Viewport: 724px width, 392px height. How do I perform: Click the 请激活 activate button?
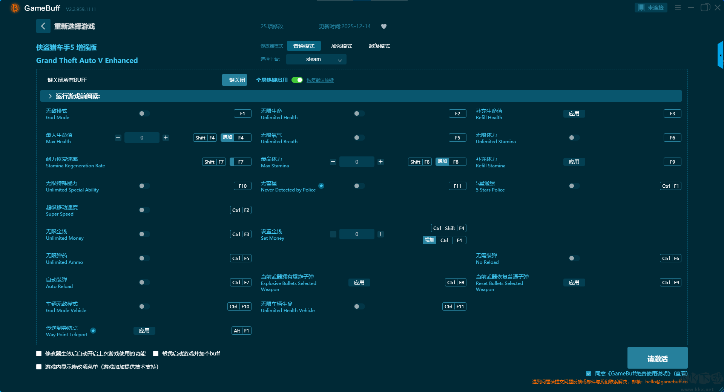pos(658,358)
